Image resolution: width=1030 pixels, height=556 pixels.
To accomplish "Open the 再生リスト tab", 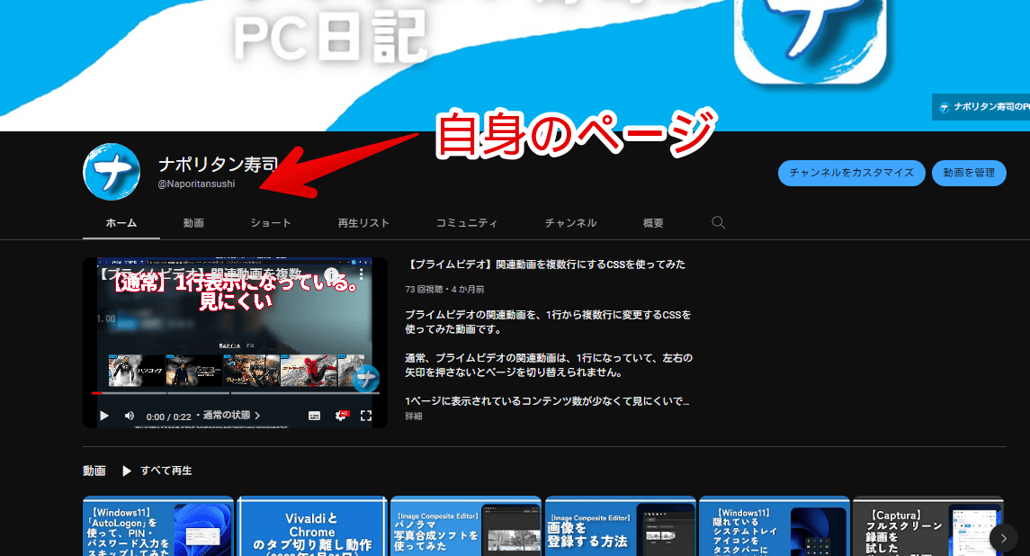I will pos(363,223).
